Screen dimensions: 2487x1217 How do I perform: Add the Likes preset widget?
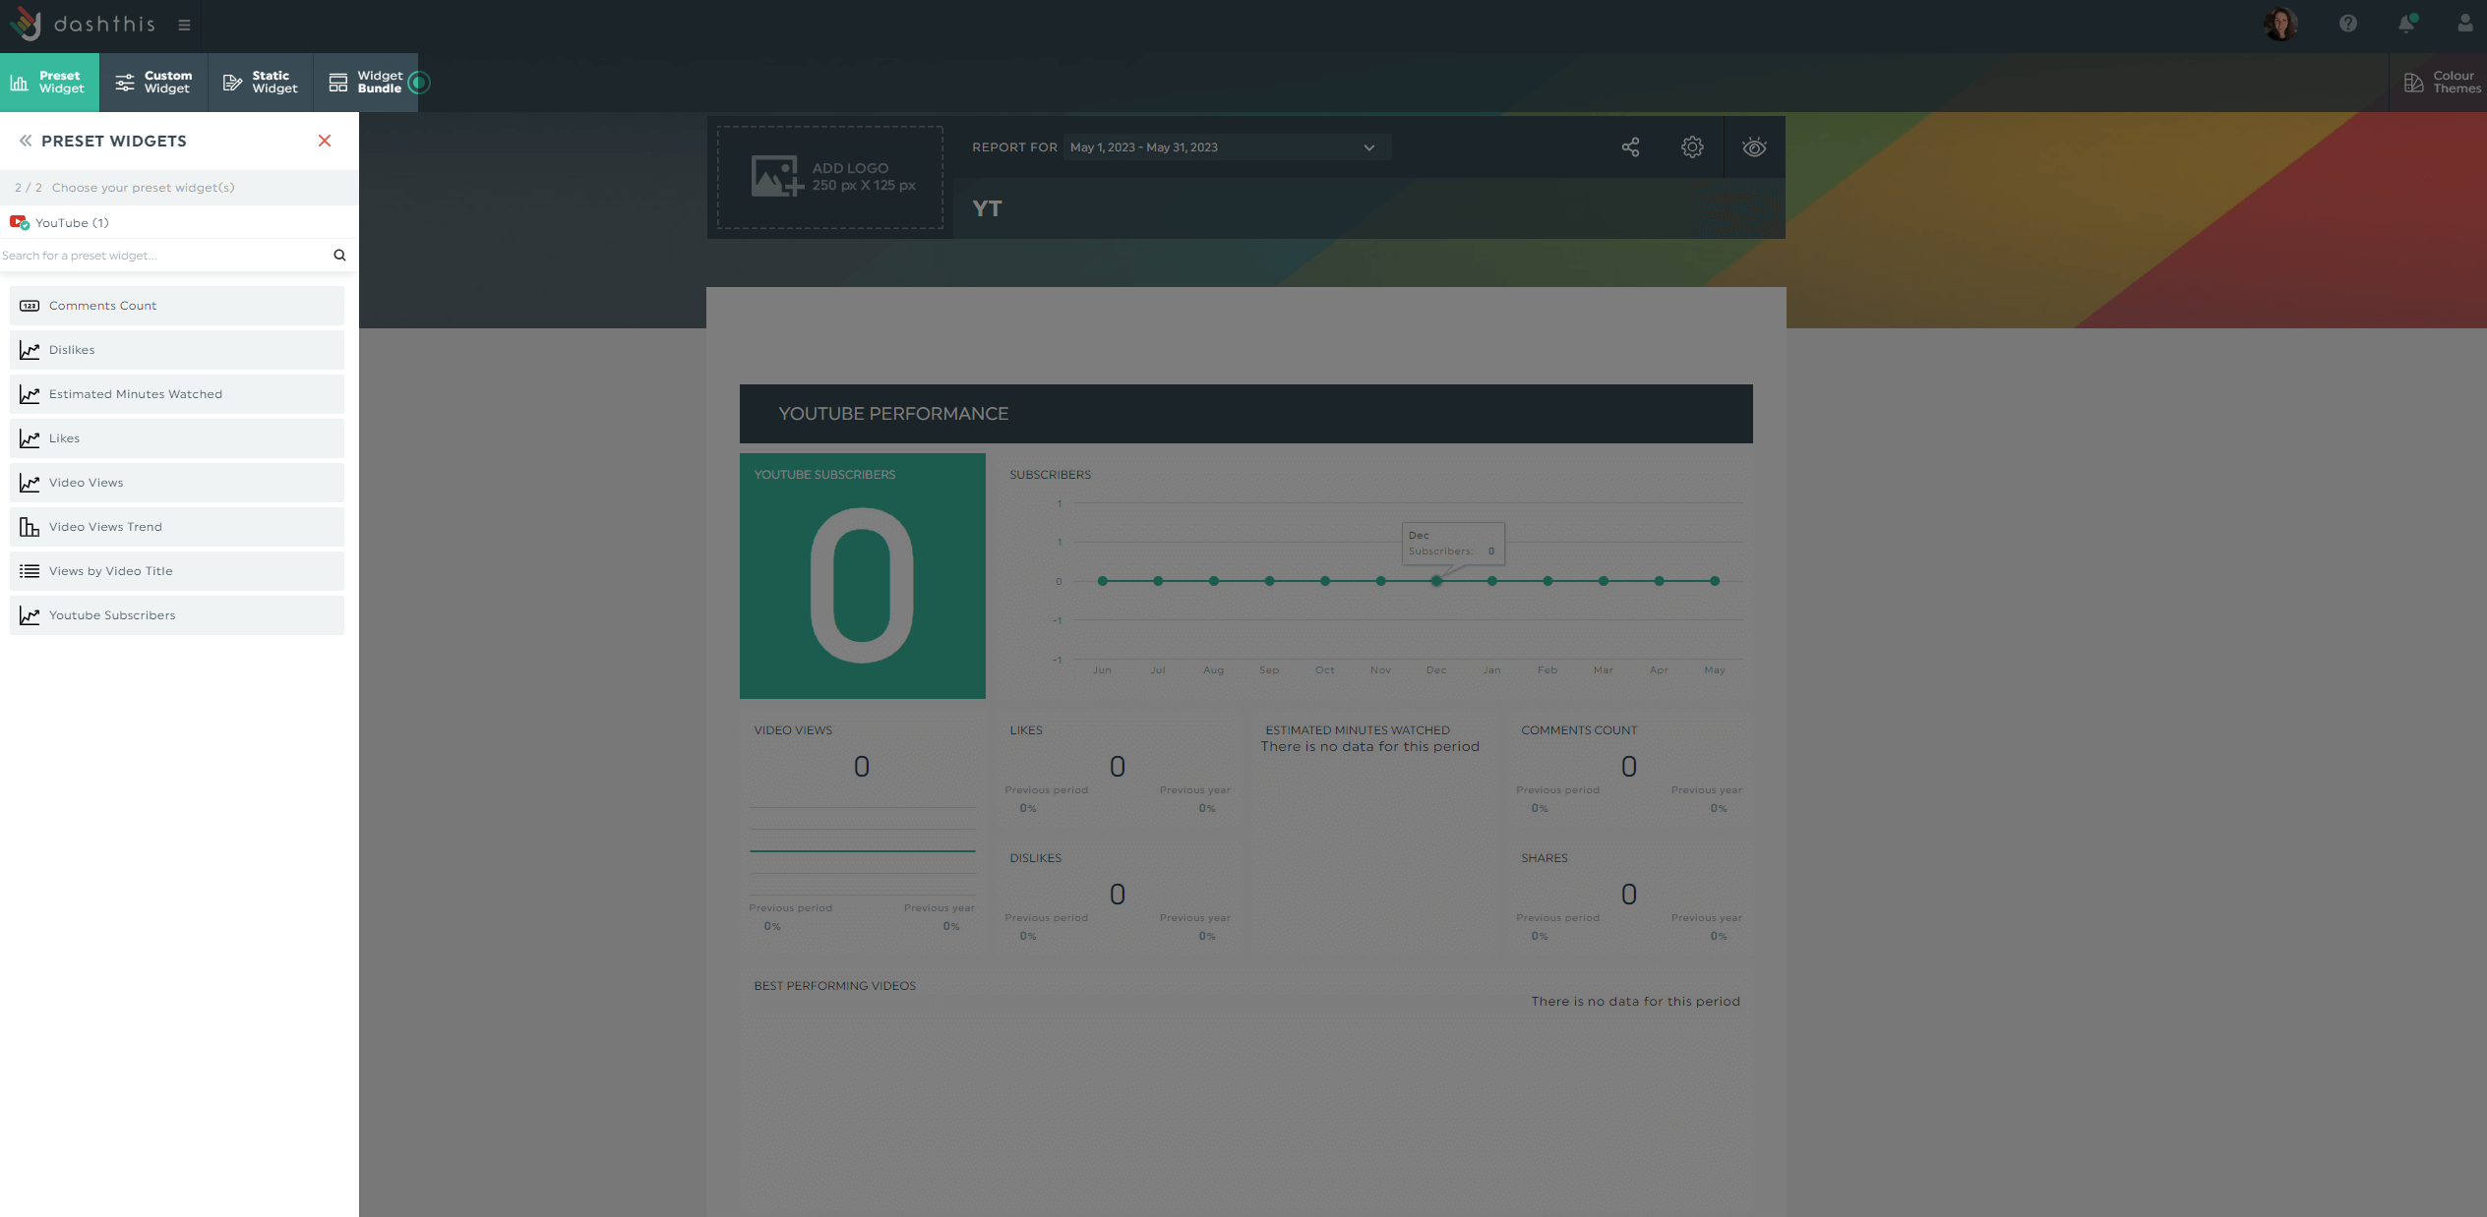click(177, 438)
